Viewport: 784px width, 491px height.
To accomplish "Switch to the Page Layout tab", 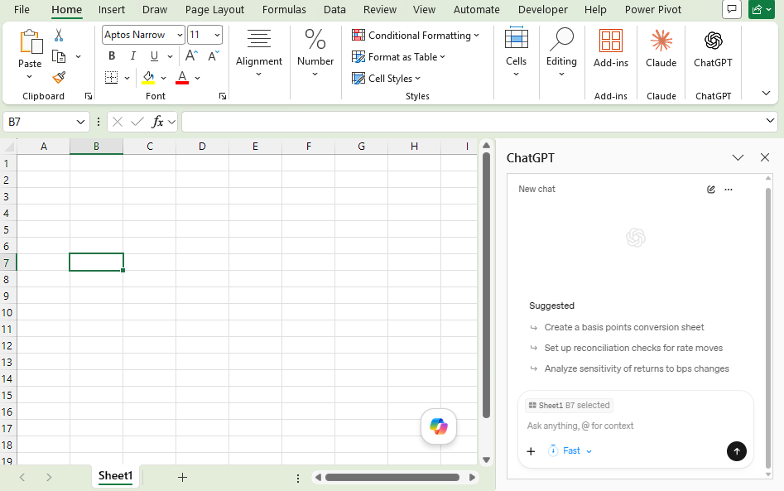I will 214,9.
